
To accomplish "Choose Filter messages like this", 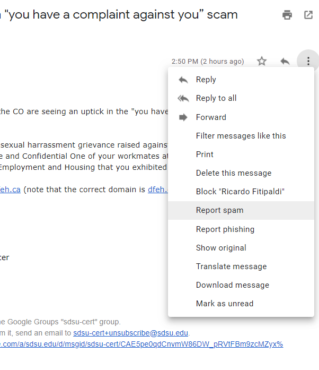I will point(241,136).
